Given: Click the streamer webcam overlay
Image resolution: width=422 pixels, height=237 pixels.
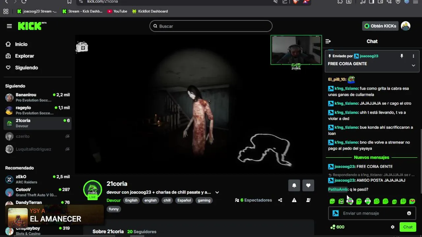Looking at the screenshot, I should (296, 50).
